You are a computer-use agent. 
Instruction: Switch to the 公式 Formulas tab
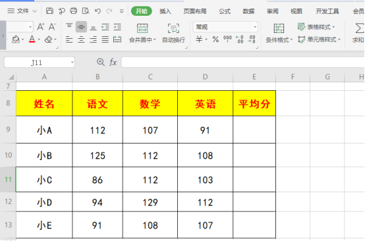point(225,11)
